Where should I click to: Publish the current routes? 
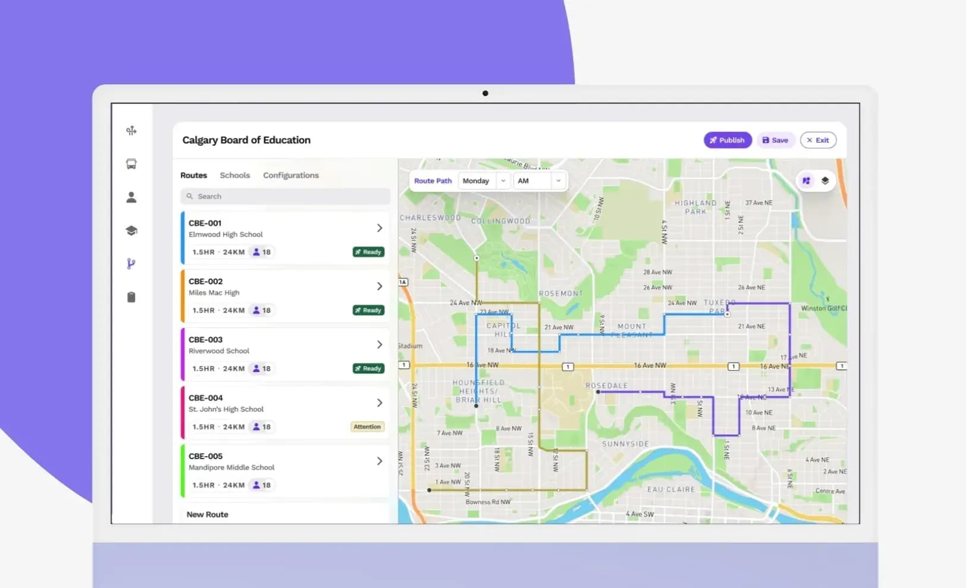727,140
